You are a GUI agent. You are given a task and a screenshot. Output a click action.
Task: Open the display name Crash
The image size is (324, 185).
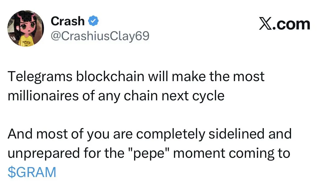68,21
